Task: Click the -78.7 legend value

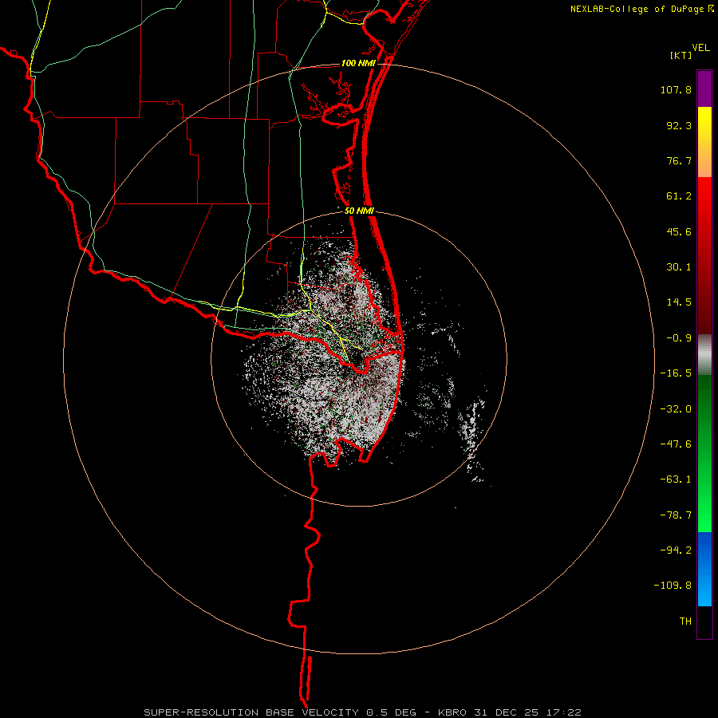Action: [676, 515]
